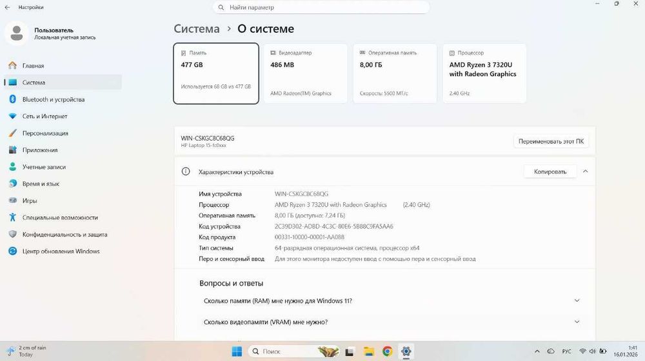The image size is (645, 361).
Task: Click the Учетные записи person icon
Action: point(13,167)
